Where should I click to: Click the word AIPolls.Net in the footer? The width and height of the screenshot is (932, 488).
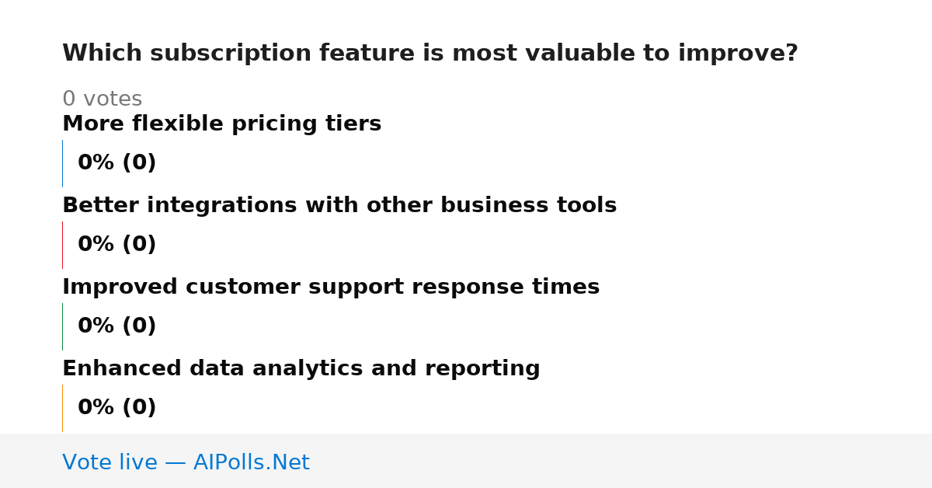(252, 462)
